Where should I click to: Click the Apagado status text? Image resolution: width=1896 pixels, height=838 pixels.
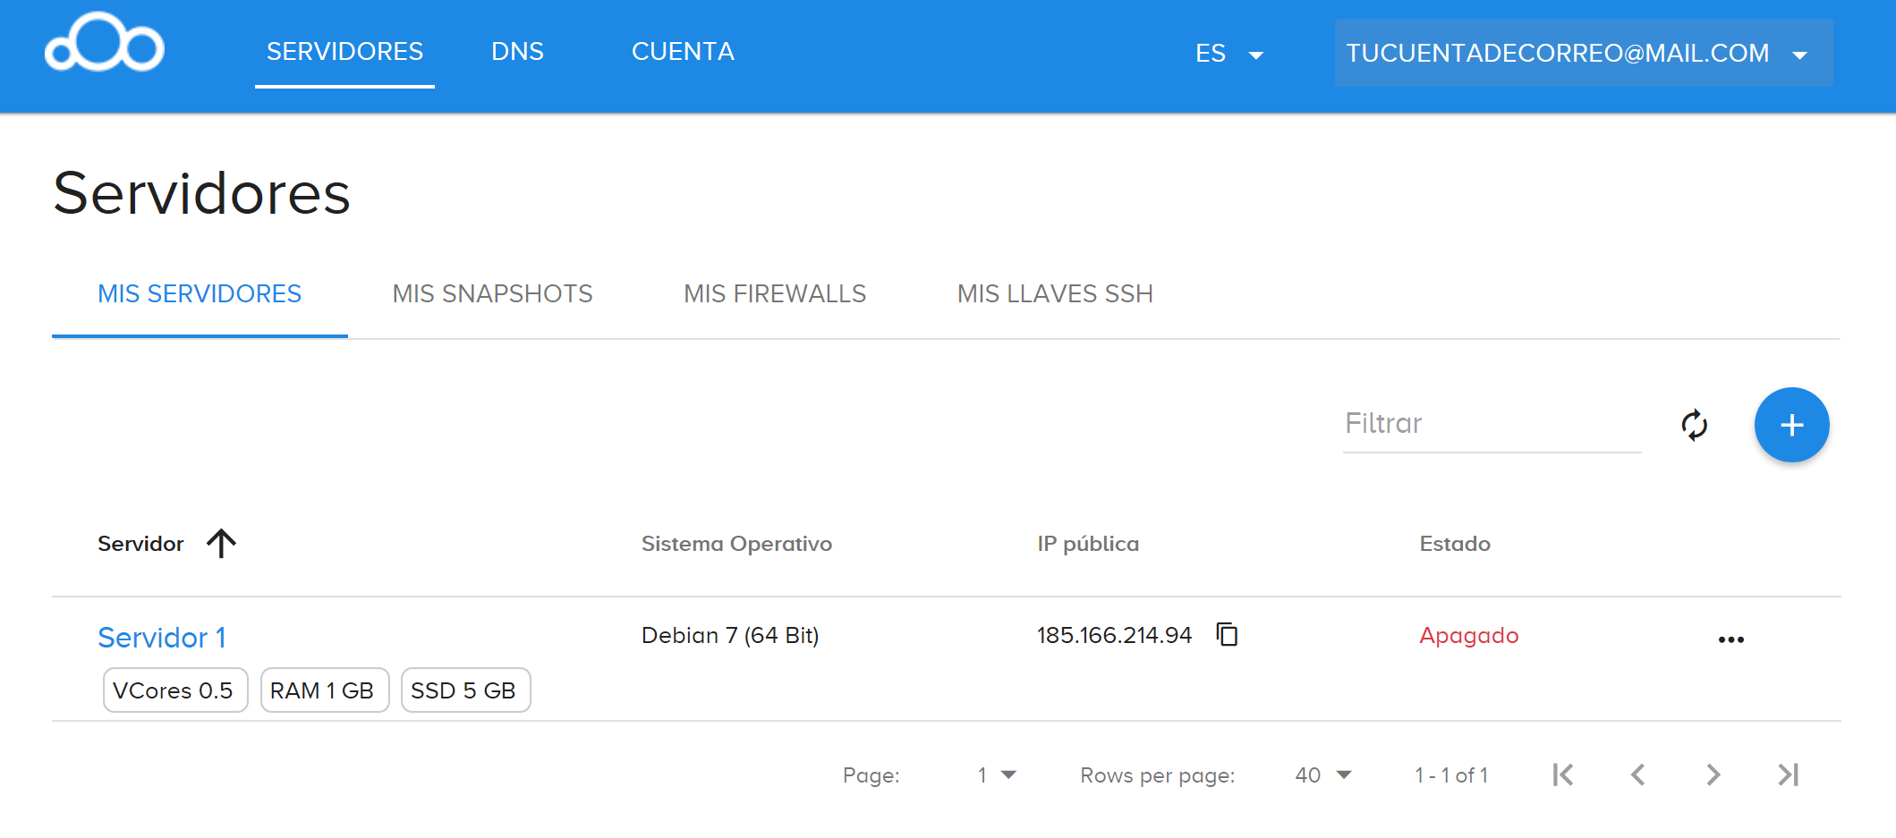click(x=1469, y=636)
